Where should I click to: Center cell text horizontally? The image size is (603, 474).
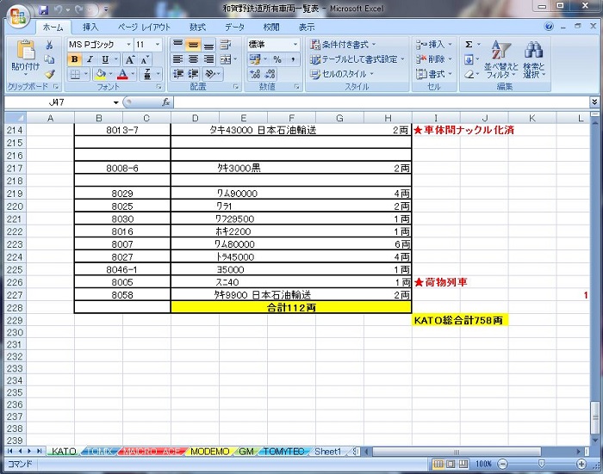pos(193,59)
